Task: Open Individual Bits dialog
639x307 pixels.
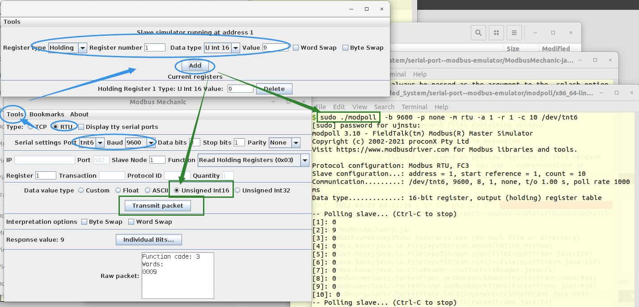Action: (x=148, y=239)
